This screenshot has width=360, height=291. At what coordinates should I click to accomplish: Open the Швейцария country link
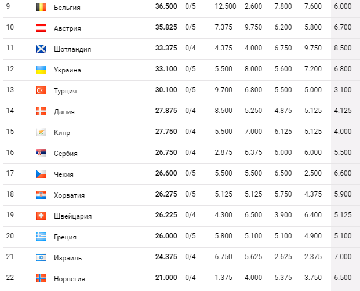coord(72,216)
